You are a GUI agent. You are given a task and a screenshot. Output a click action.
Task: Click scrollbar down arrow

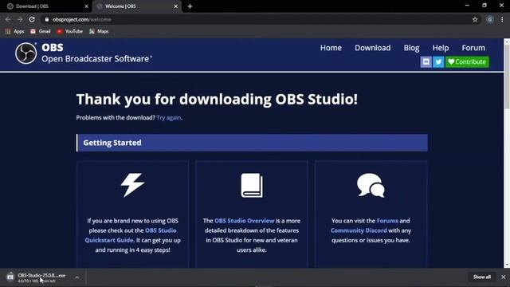click(x=507, y=265)
